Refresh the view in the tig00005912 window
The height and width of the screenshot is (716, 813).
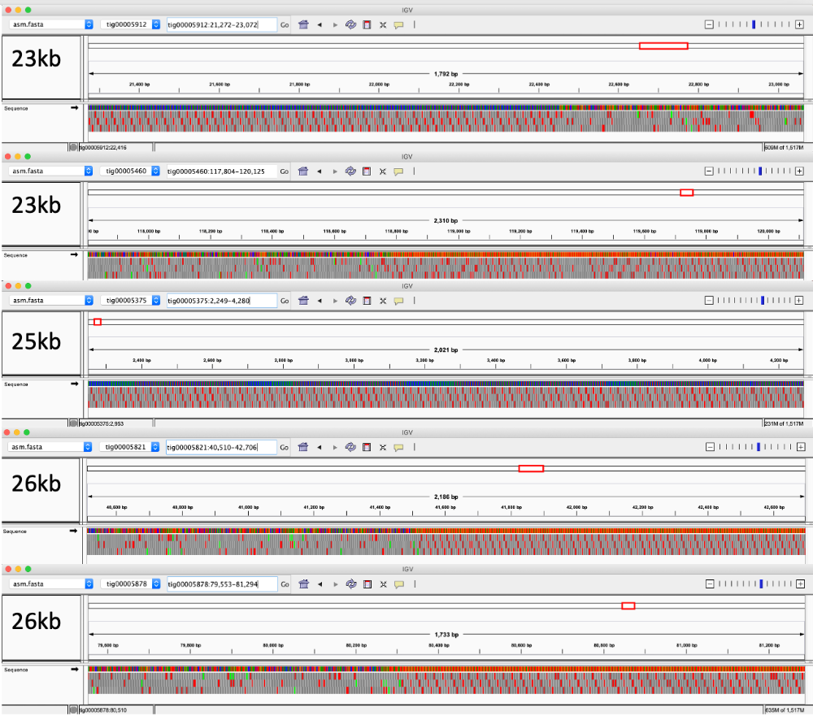point(351,24)
